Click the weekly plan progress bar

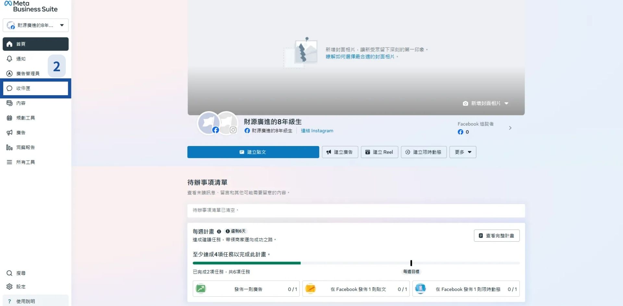tap(356, 263)
